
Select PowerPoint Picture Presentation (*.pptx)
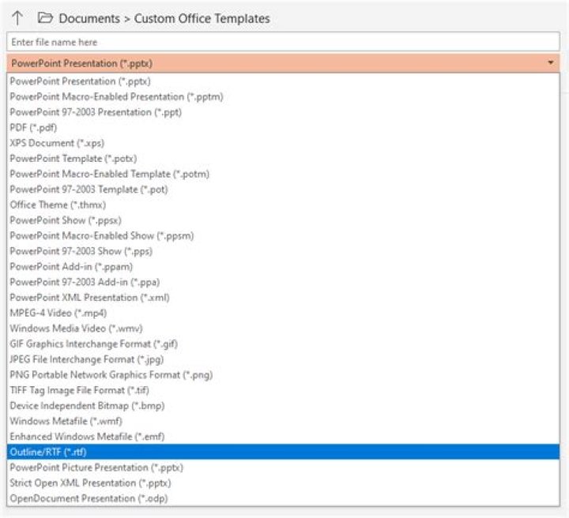point(283,467)
